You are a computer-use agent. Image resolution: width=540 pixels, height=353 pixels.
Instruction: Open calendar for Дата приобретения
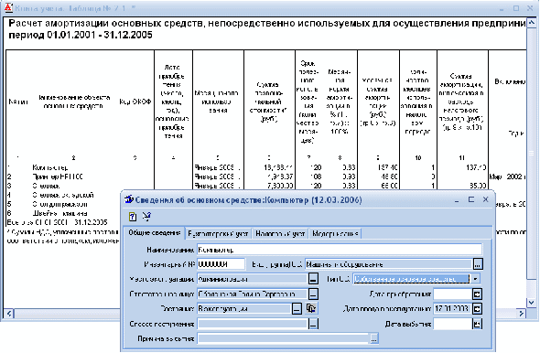point(477,294)
